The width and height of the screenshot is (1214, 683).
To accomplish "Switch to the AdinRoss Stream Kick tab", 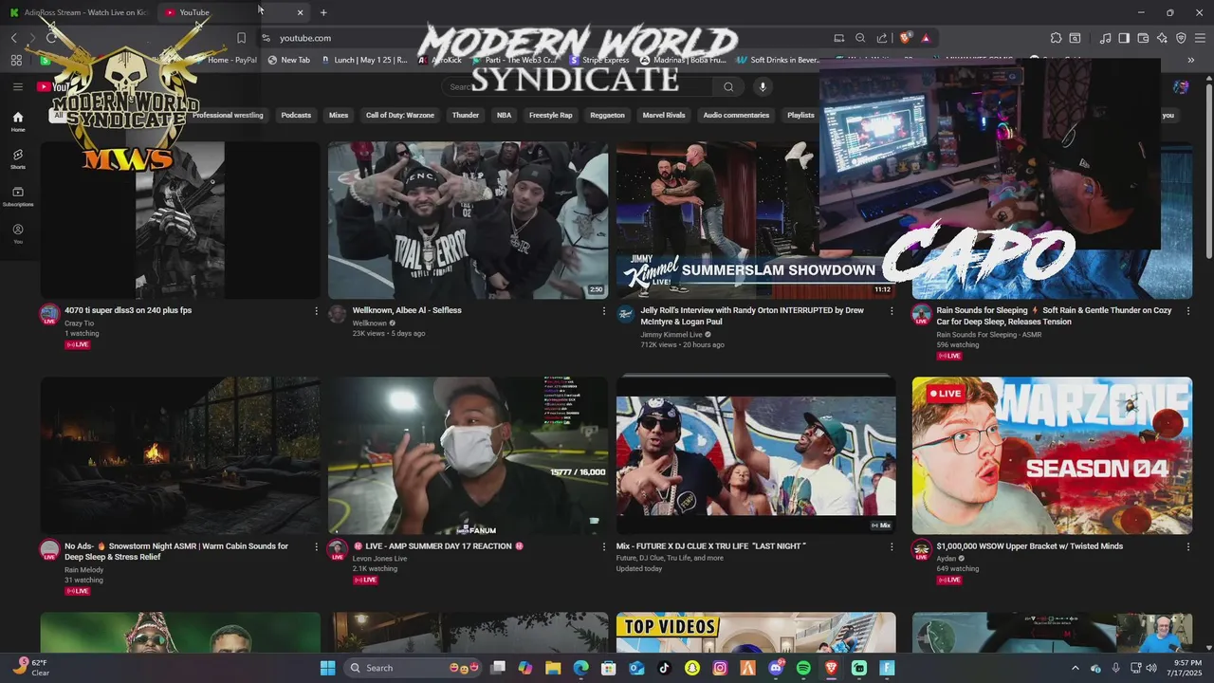I will 80,12.
